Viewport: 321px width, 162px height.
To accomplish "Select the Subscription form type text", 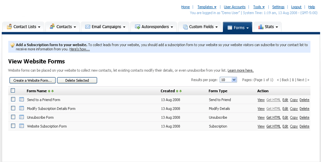I will pos(218,126).
